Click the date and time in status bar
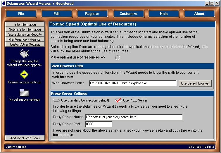This screenshot has height=153, width=221. (201, 147)
